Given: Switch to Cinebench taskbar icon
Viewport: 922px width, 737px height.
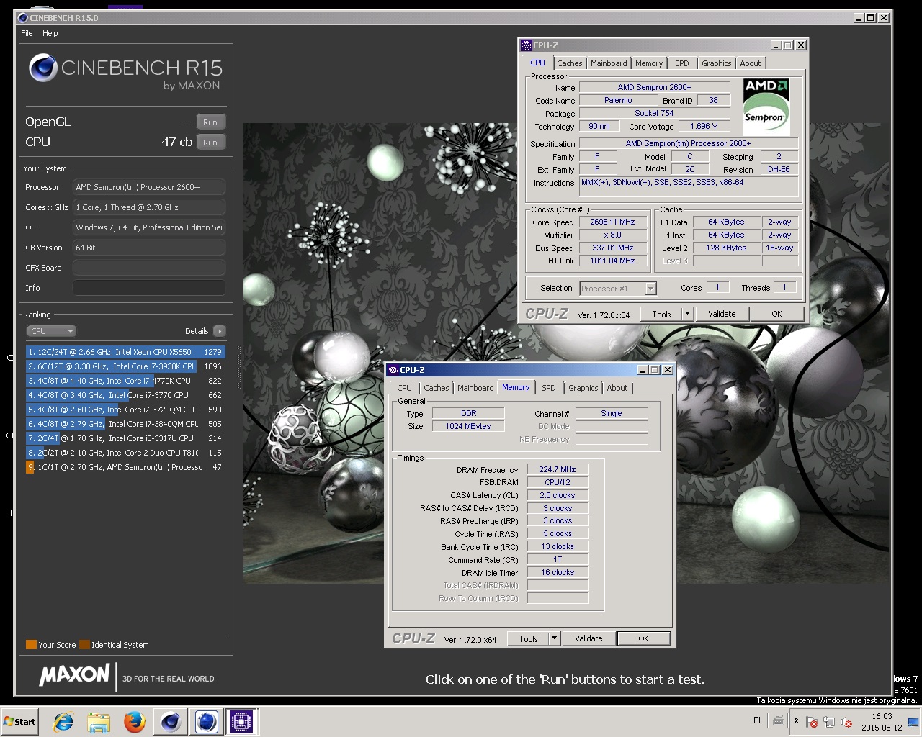Looking at the screenshot, I should click(x=171, y=721).
